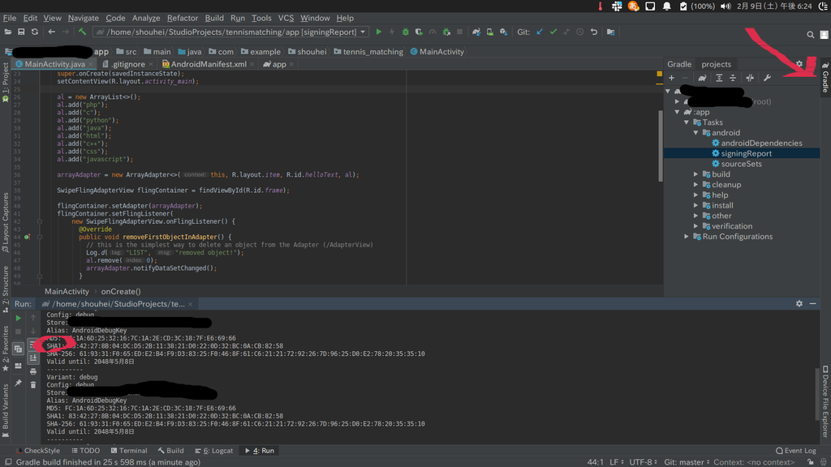
Task: Switch to the app editor tab
Action: 279,64
